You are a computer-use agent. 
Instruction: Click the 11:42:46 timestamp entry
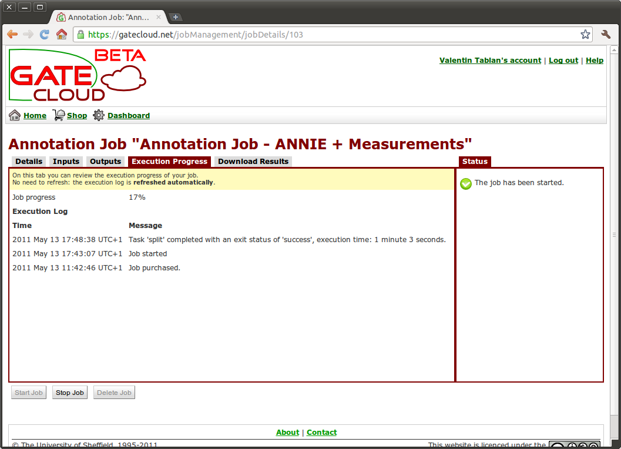tap(68, 268)
